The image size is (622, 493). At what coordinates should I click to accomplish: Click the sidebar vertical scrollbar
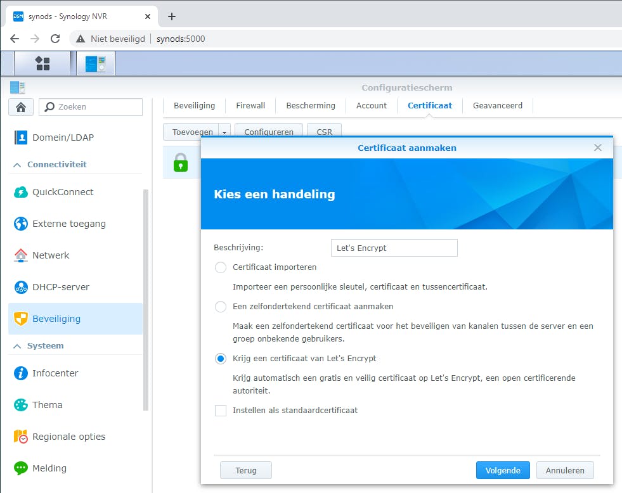[x=146, y=300]
